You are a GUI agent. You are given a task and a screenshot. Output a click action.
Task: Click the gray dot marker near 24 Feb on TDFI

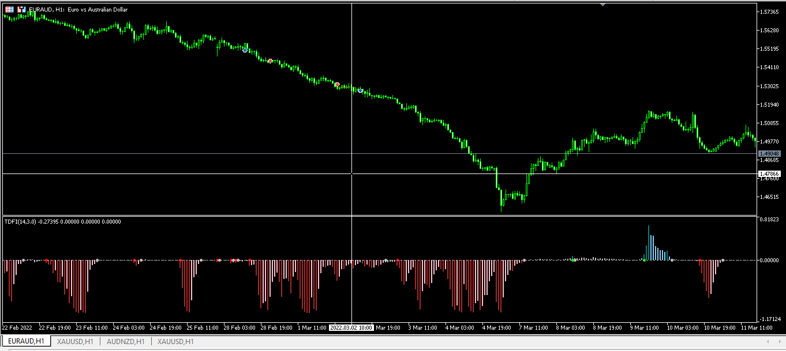(x=140, y=260)
